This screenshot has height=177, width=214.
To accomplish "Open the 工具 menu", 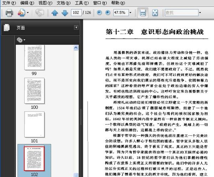I will tap(82, 3).
